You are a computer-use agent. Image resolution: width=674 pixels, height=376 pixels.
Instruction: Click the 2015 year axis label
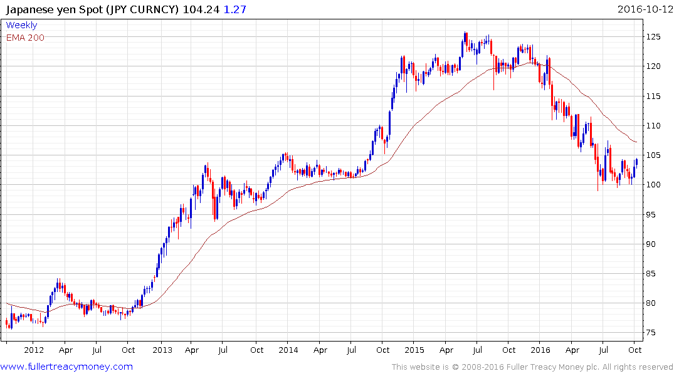(414, 350)
